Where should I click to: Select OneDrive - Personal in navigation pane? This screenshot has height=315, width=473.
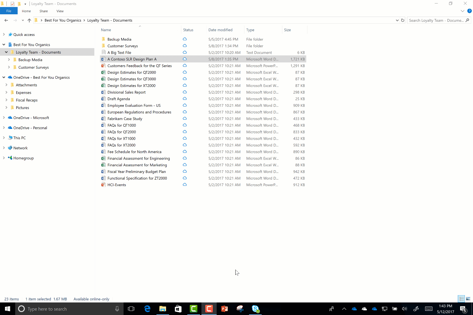(30, 128)
